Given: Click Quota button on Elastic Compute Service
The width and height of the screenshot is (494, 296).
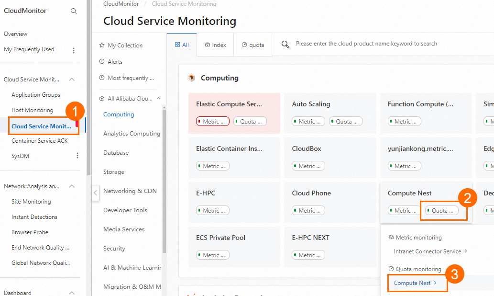Looking at the screenshot, I should 250,122.
